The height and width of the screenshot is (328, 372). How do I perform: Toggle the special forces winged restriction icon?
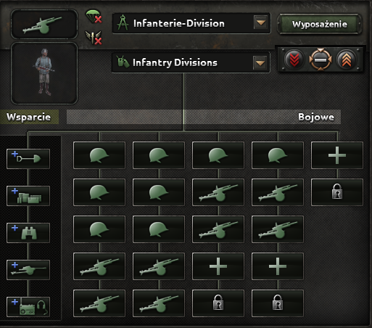[94, 38]
